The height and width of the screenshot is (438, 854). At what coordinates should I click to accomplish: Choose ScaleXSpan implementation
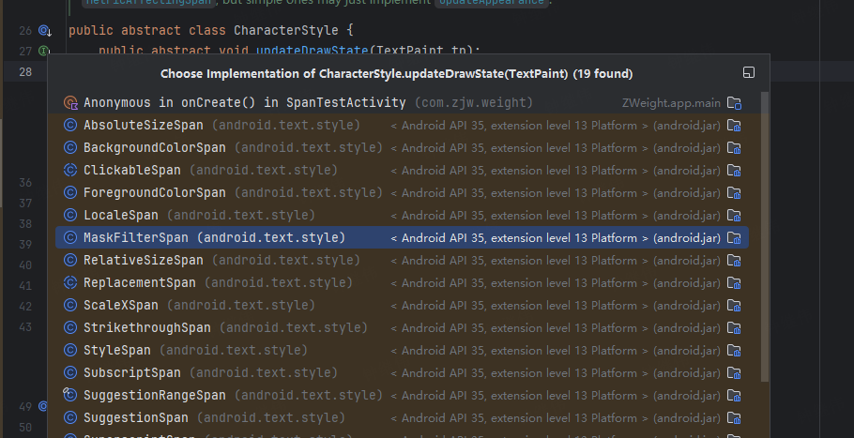point(402,305)
